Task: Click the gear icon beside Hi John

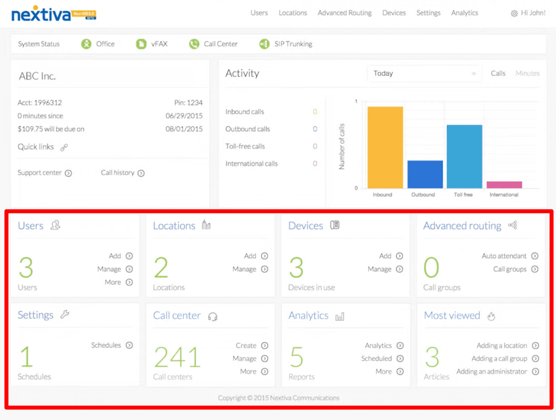Action: (514, 13)
